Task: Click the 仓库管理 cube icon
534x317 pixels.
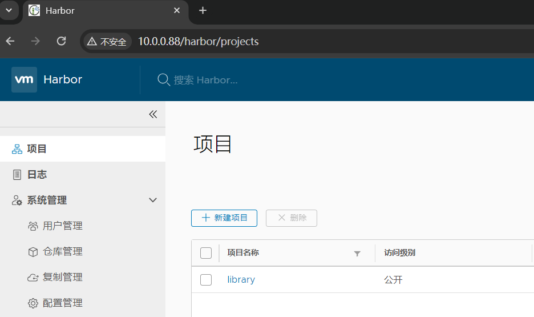Action: 33,252
